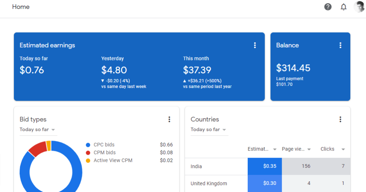
Task: Click the red CPM bids legend dot
Action: point(88,153)
